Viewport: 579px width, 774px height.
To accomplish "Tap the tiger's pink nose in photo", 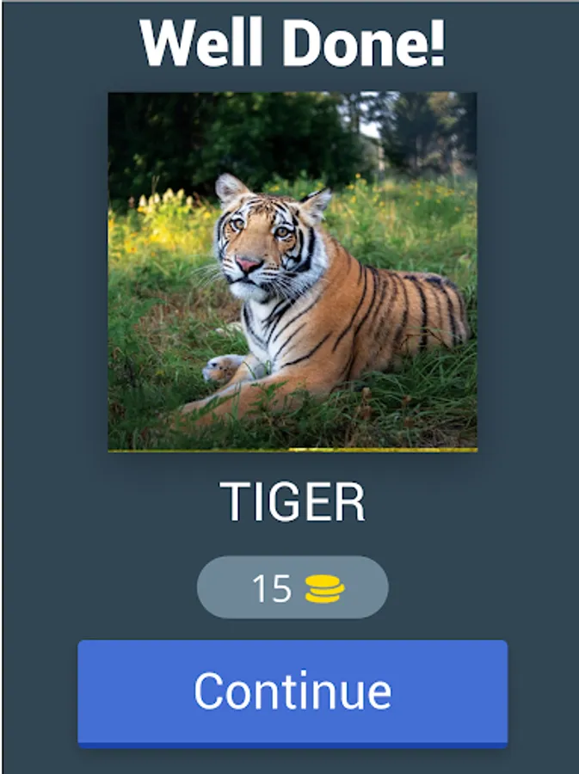I will click(249, 264).
